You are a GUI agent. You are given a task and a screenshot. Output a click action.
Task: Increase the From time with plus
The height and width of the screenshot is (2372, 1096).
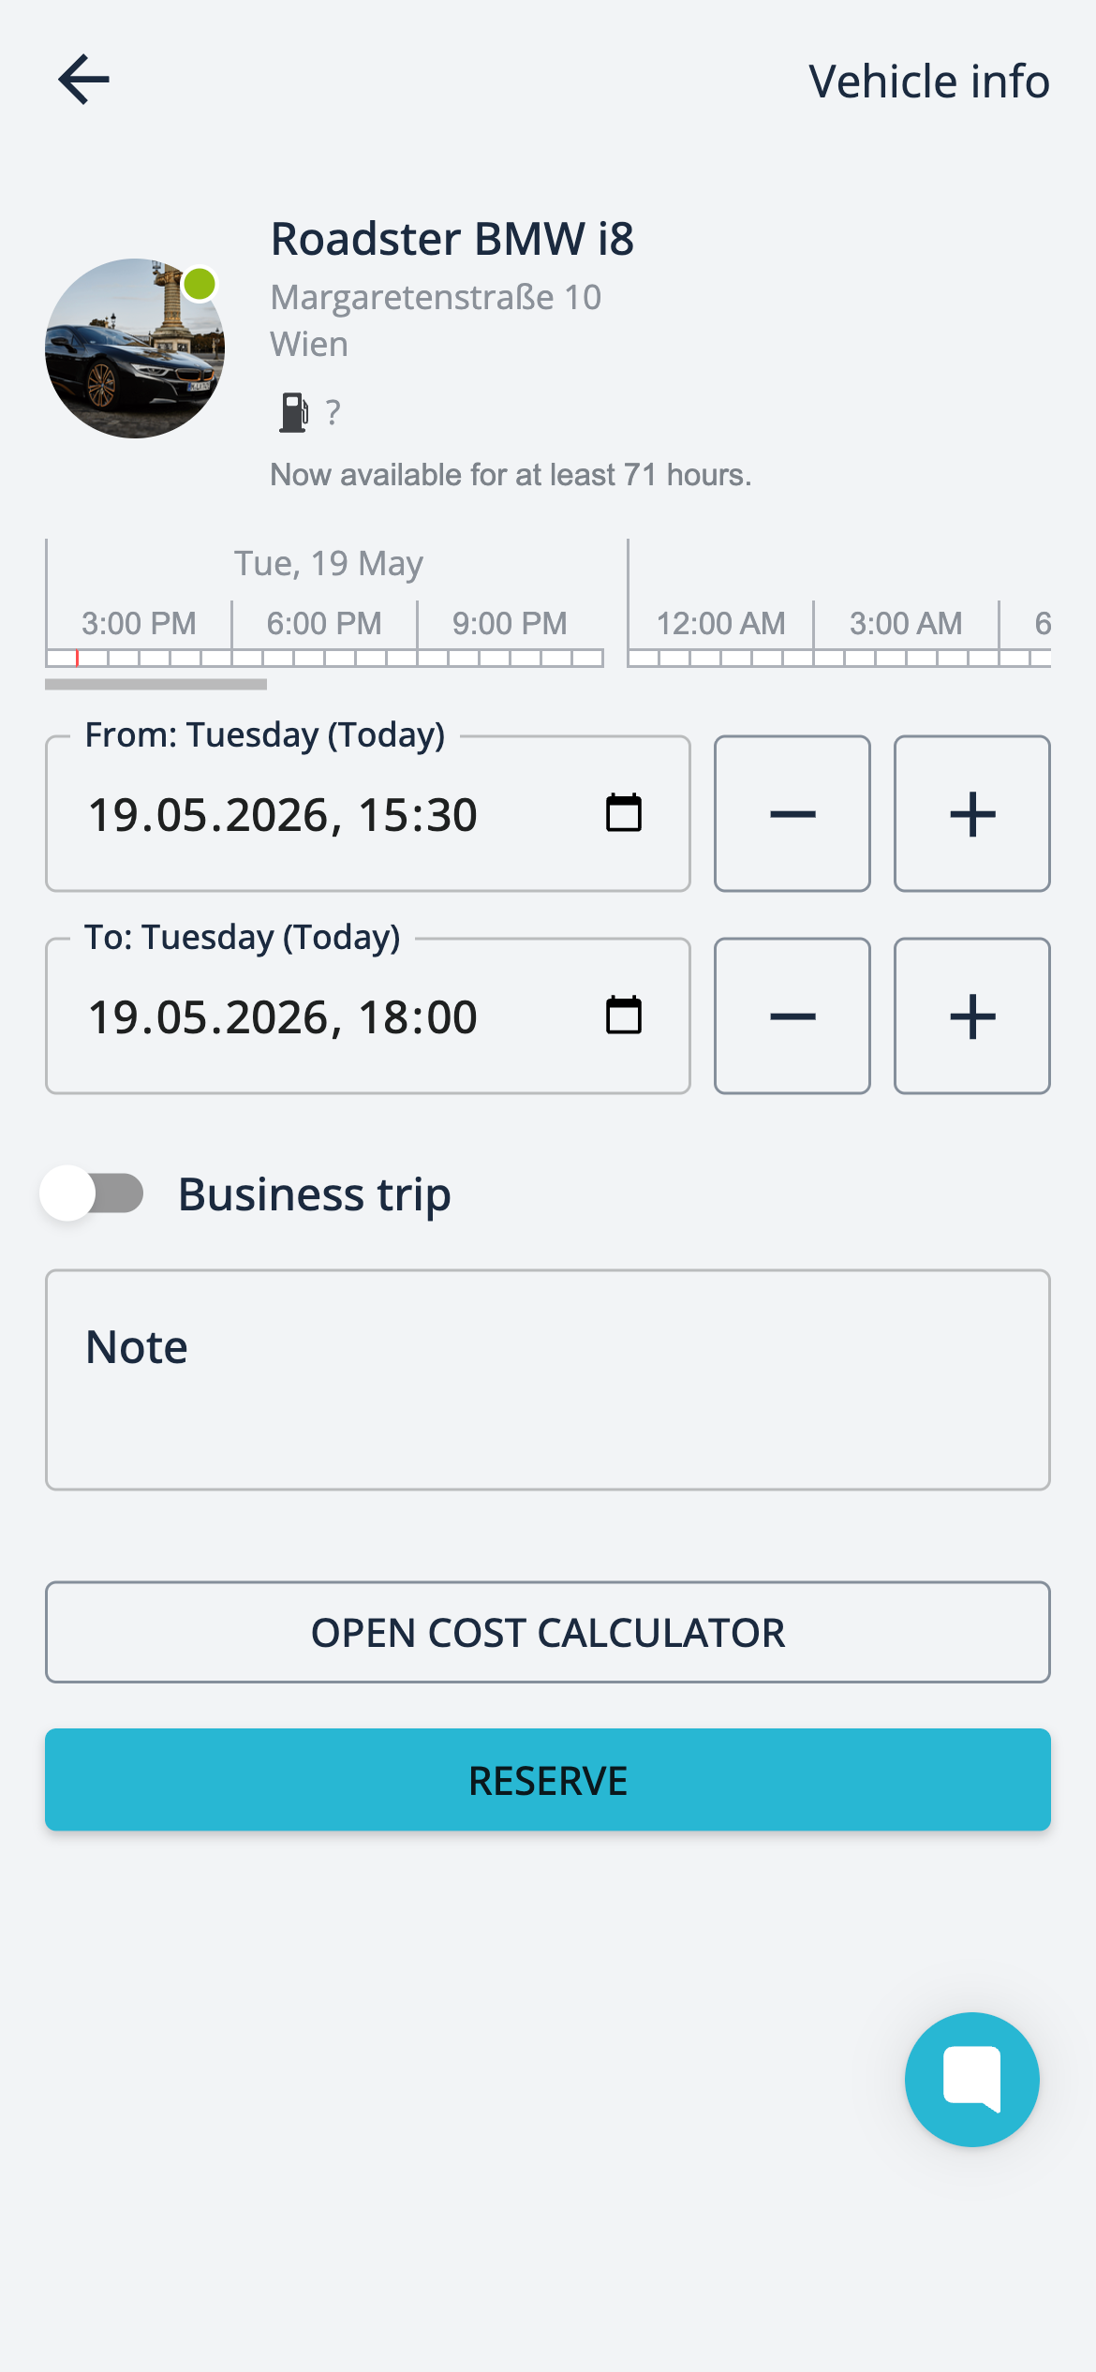[x=972, y=813]
